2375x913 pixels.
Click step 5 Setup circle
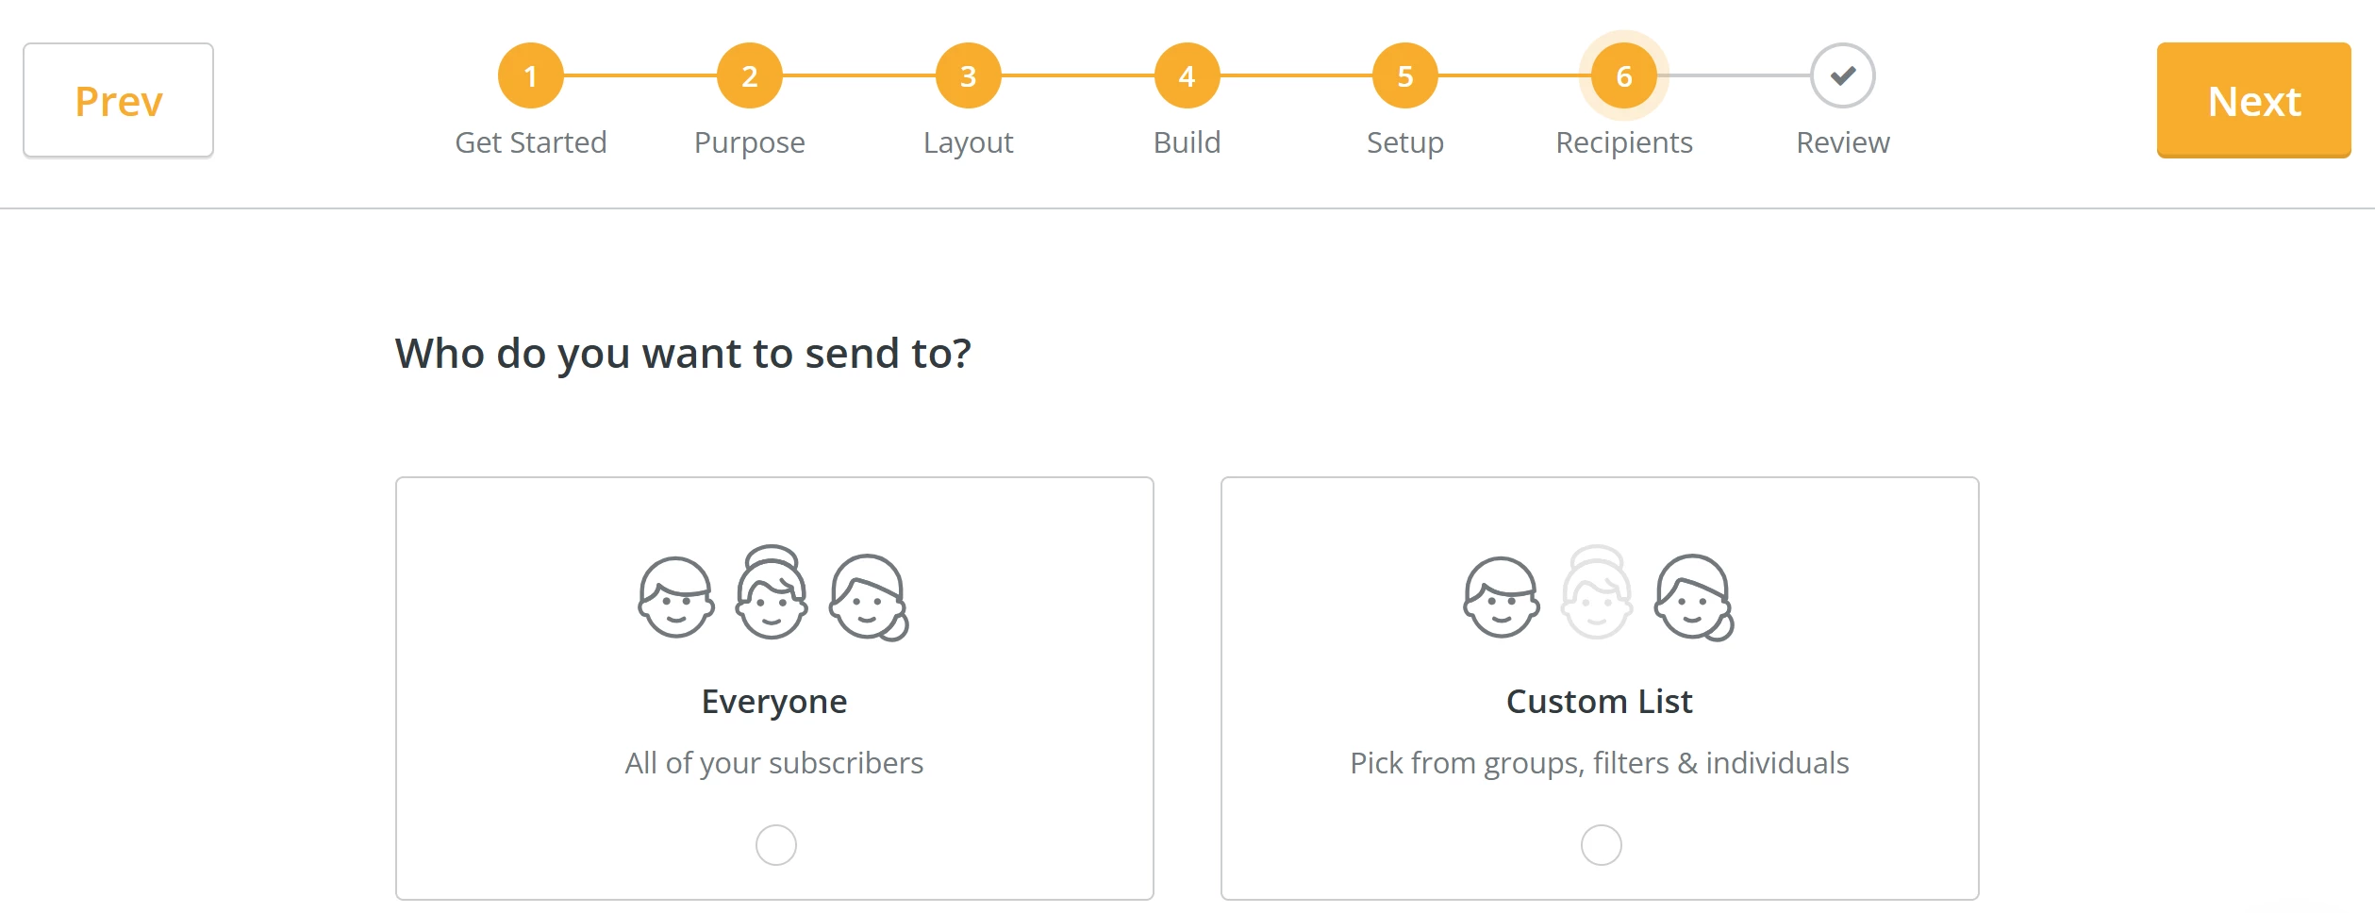(1404, 77)
